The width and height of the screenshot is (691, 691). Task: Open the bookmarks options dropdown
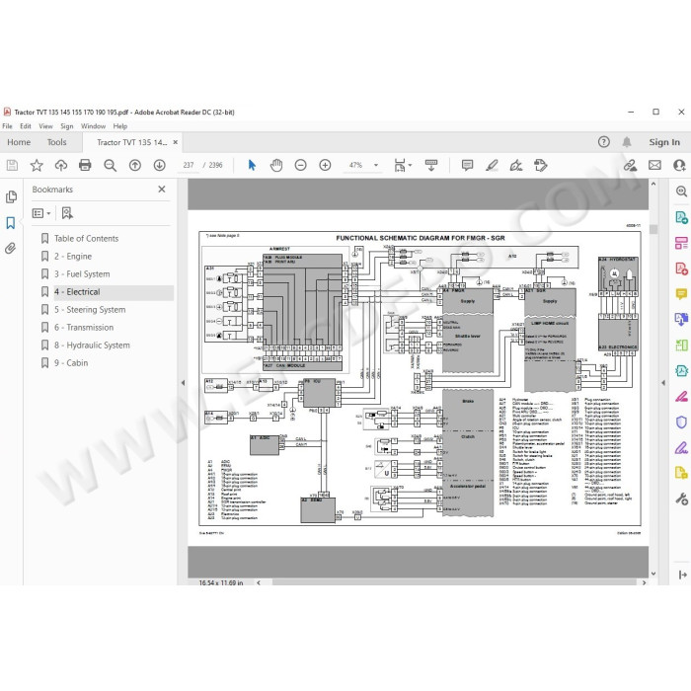click(x=41, y=213)
